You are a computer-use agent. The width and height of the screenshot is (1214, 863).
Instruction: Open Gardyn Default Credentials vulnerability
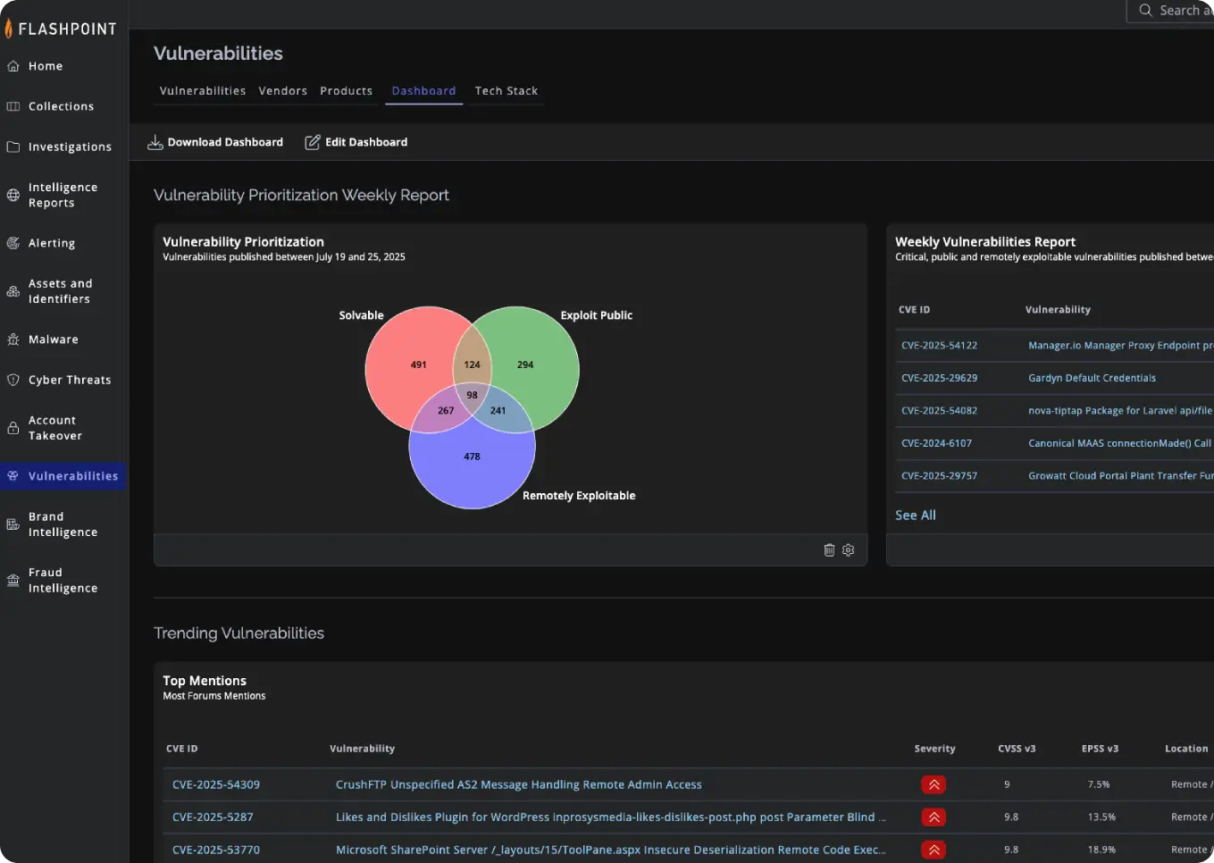[x=1092, y=378]
